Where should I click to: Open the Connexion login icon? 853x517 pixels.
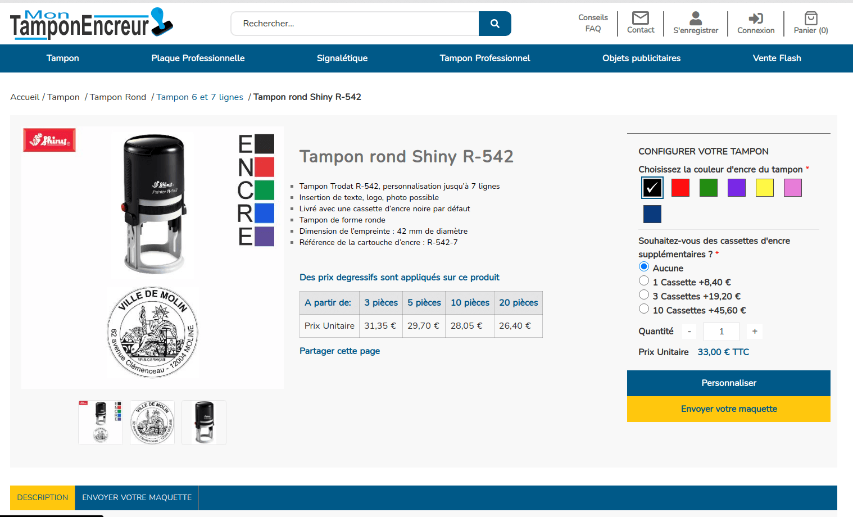756,18
